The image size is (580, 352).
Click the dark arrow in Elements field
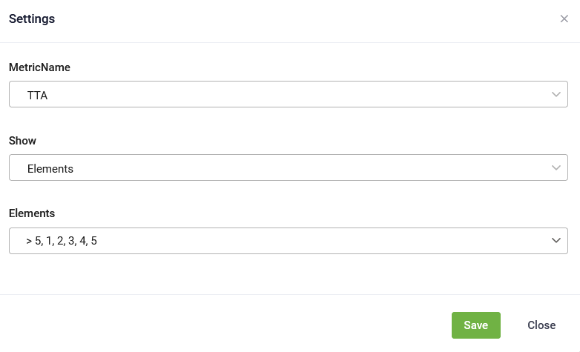[556, 240]
